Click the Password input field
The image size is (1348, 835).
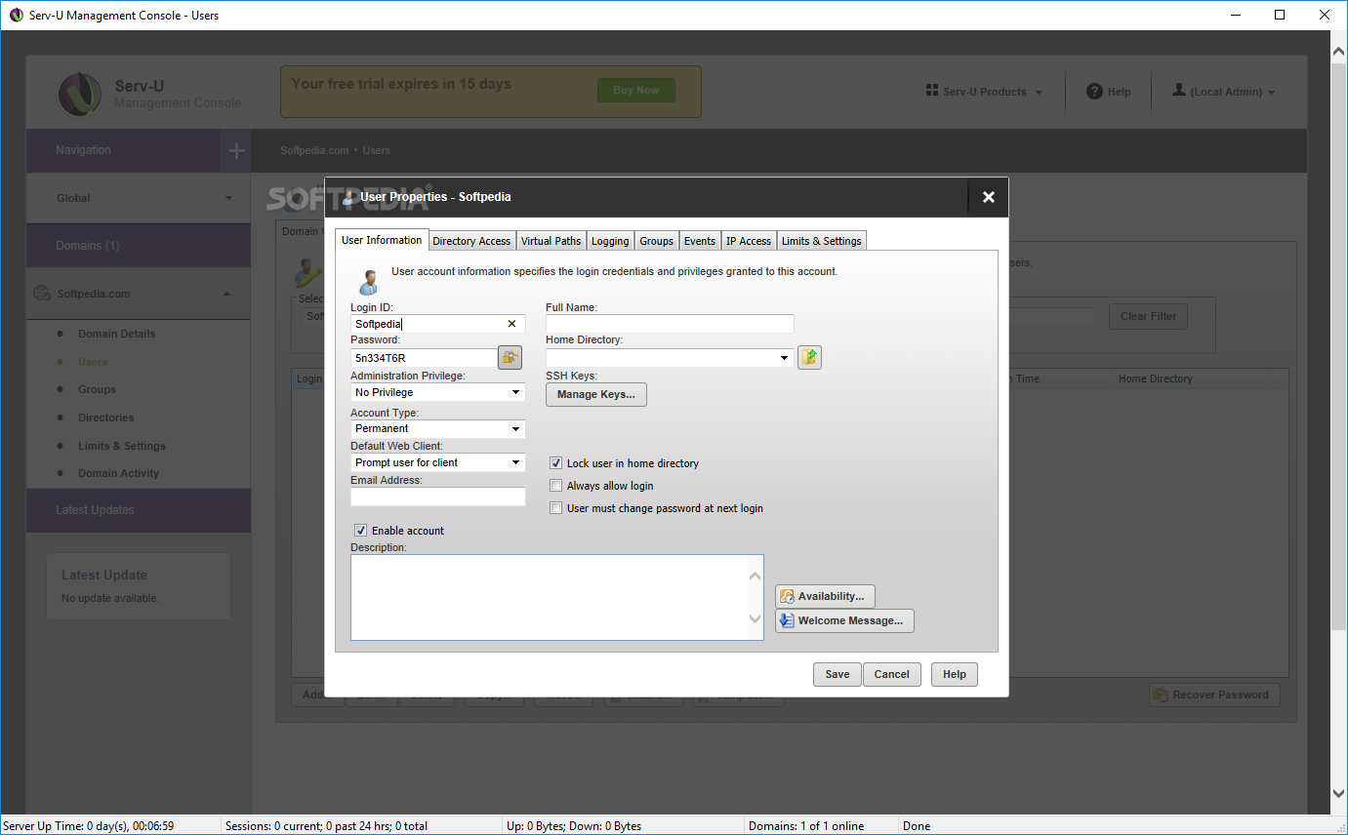click(424, 358)
